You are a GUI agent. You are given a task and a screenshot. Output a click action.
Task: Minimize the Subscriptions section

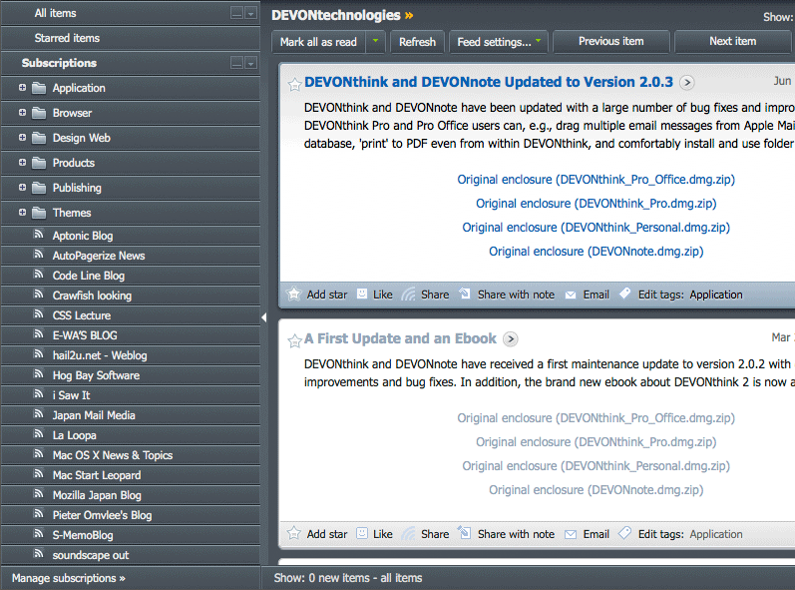236,63
